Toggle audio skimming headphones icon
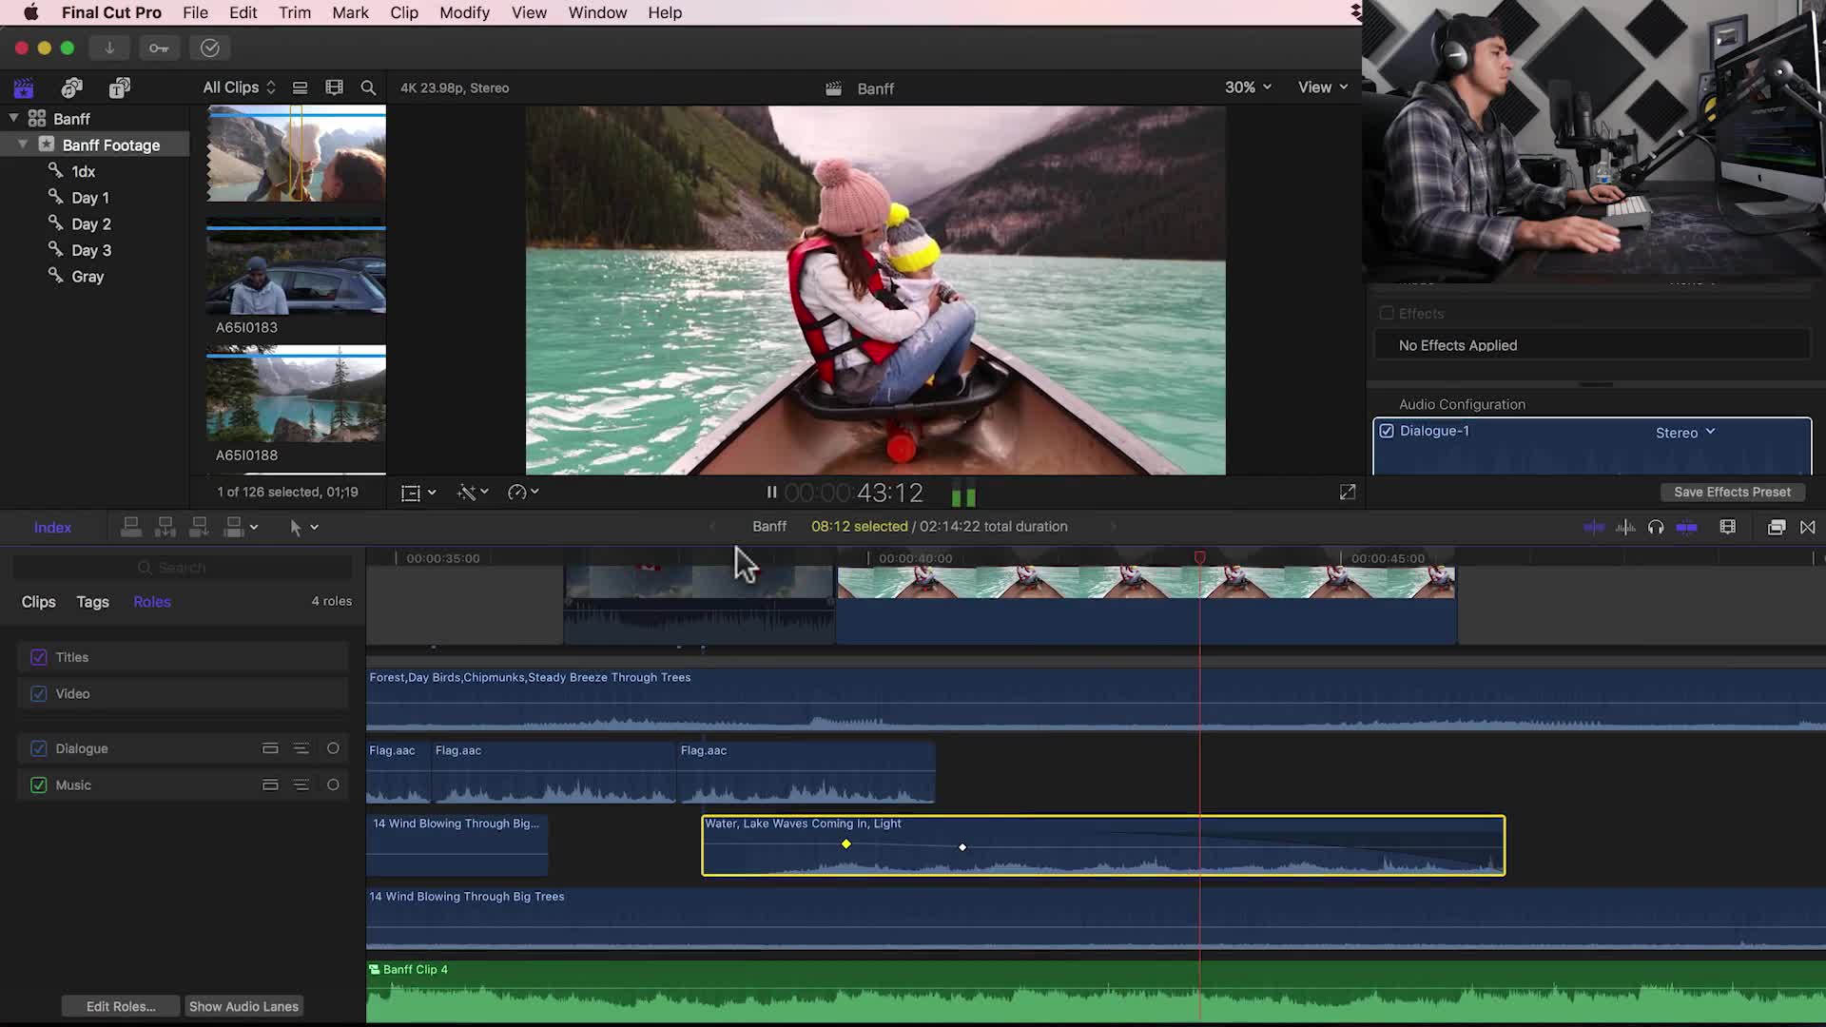Image resolution: width=1826 pixels, height=1027 pixels. pyautogui.click(x=1656, y=528)
